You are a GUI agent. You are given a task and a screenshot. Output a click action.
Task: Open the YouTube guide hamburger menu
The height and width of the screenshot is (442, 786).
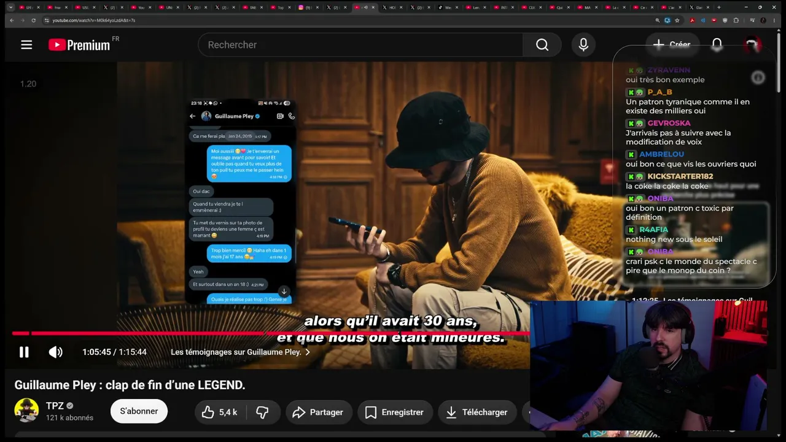point(26,45)
